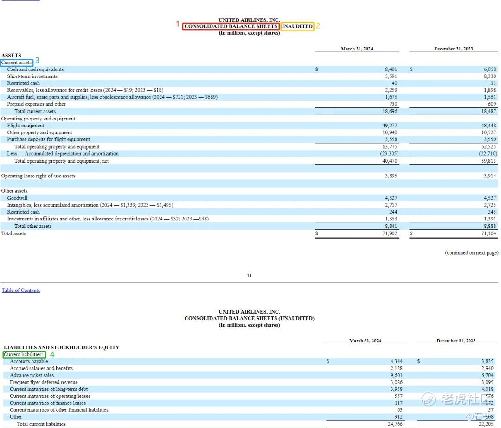Select 'Accrued salaries and benefits' label
The width and height of the screenshot is (501, 428).
coord(41,368)
